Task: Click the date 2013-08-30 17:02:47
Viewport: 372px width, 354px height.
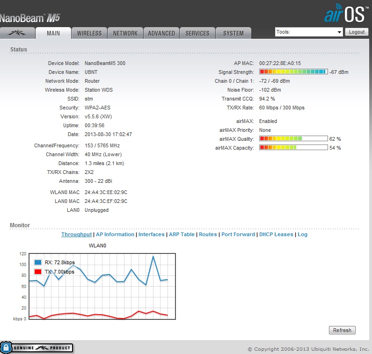Action: (108, 134)
